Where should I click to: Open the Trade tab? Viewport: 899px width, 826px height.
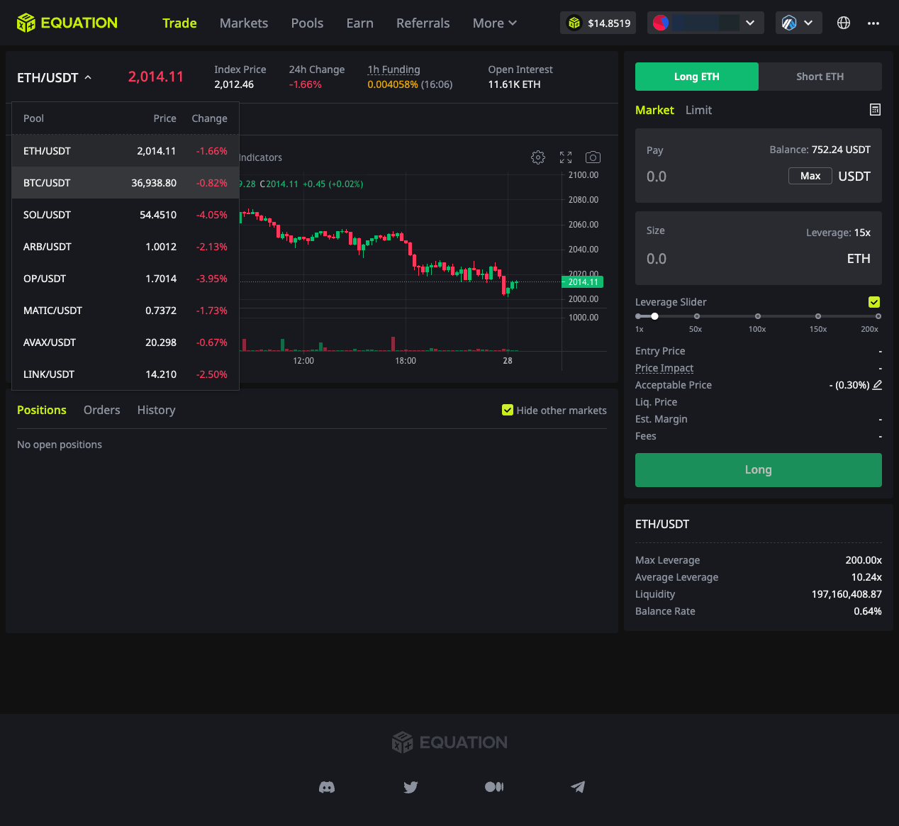179,23
